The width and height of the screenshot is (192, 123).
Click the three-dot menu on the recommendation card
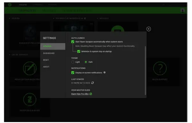click(x=91, y=24)
